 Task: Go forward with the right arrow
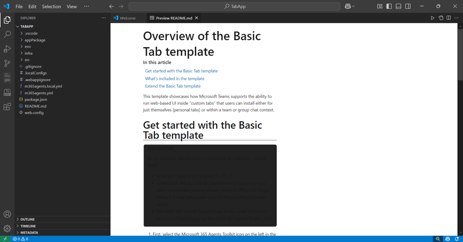(121, 6)
